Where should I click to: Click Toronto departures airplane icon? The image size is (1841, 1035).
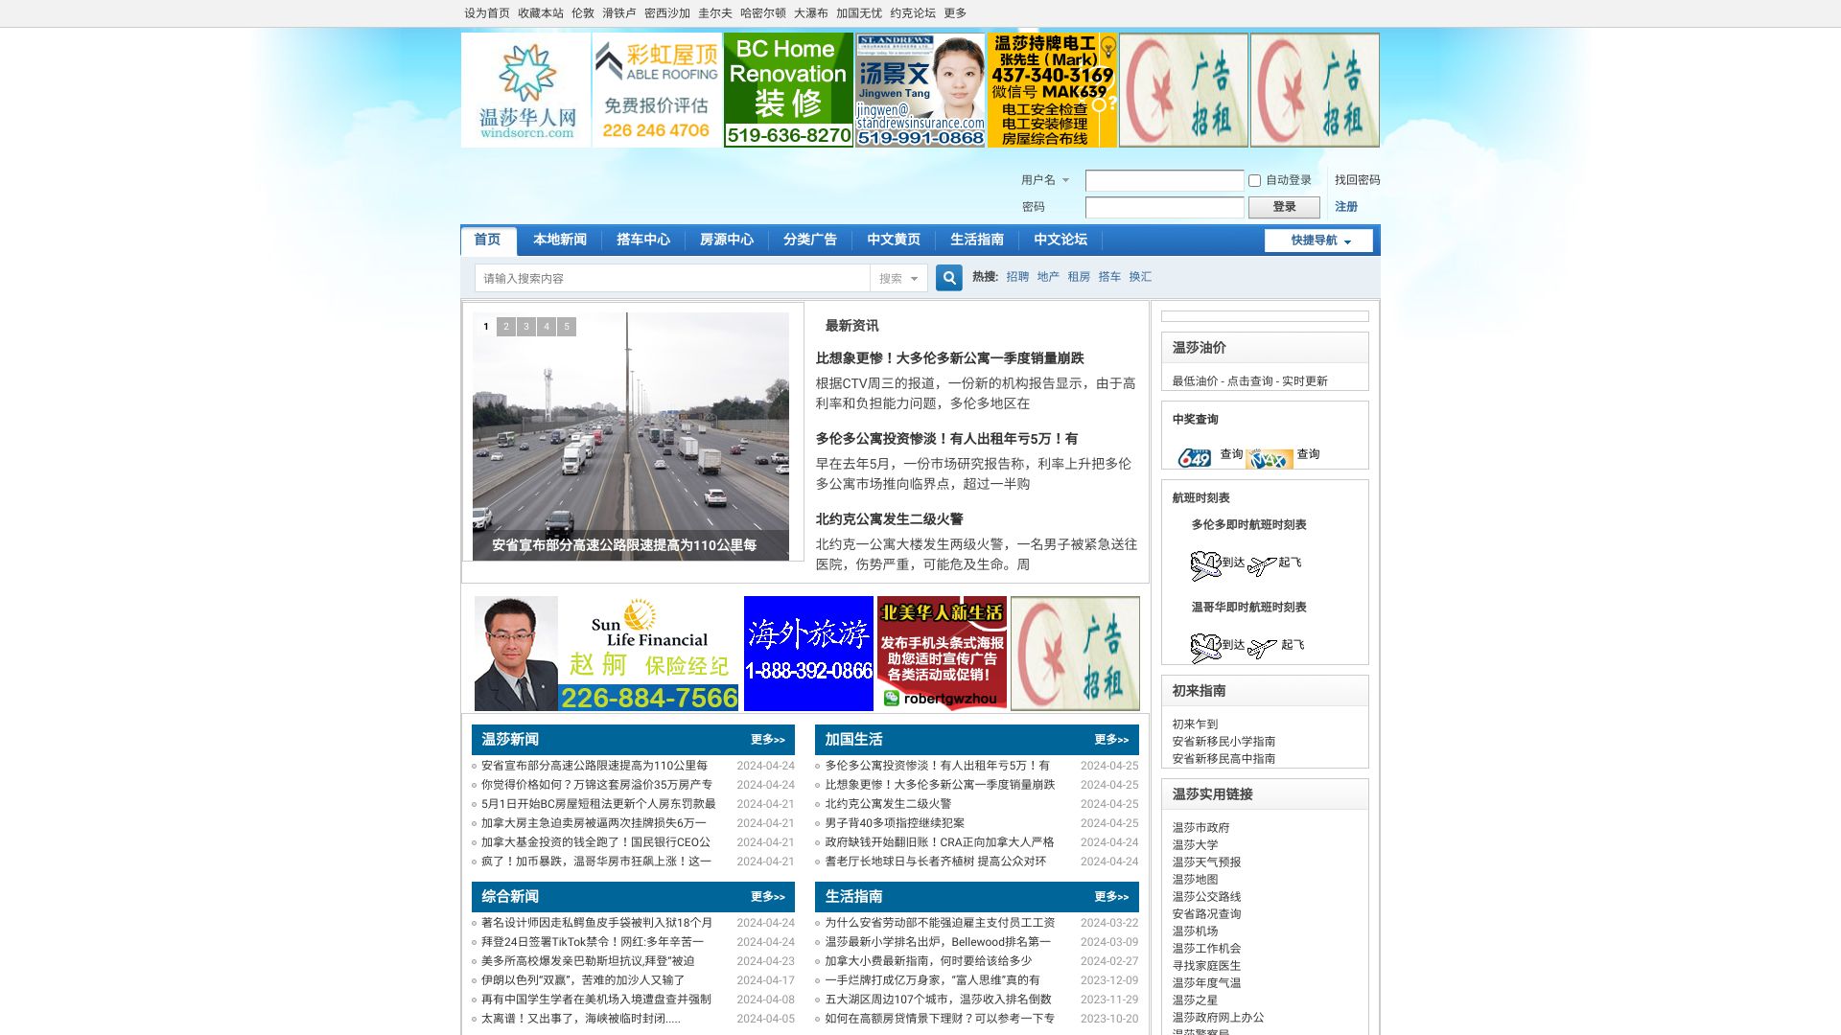(1262, 564)
